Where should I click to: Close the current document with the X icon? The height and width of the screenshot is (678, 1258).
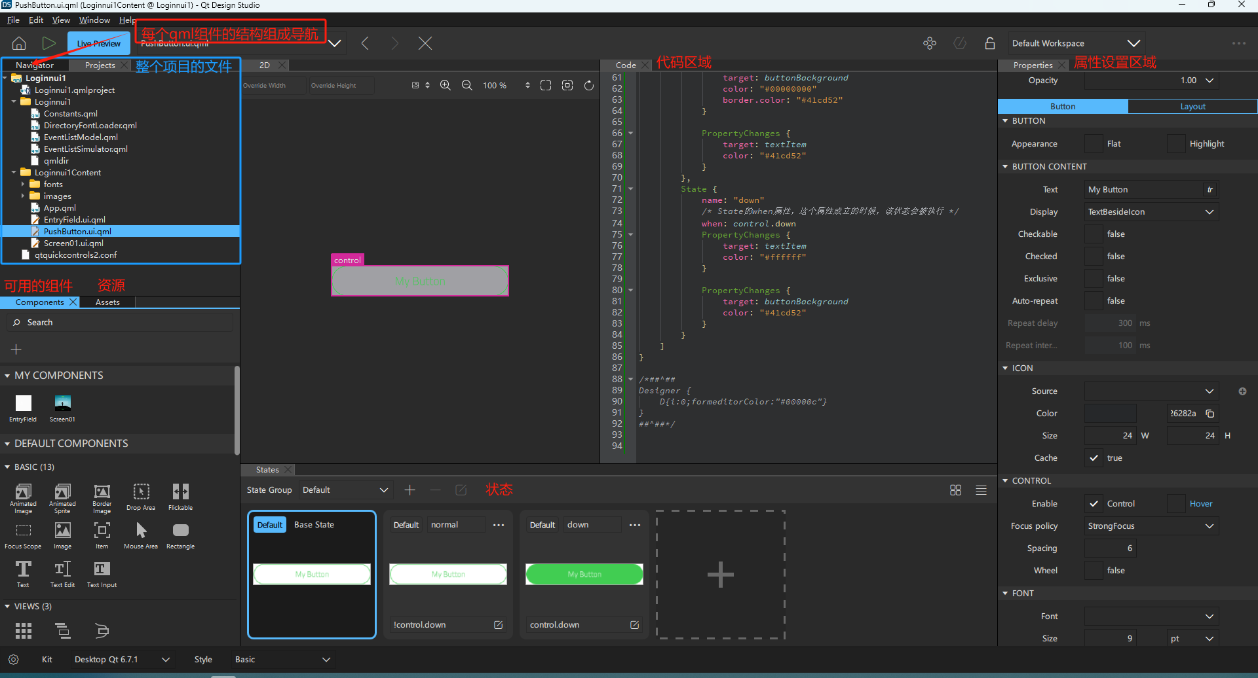(x=425, y=44)
